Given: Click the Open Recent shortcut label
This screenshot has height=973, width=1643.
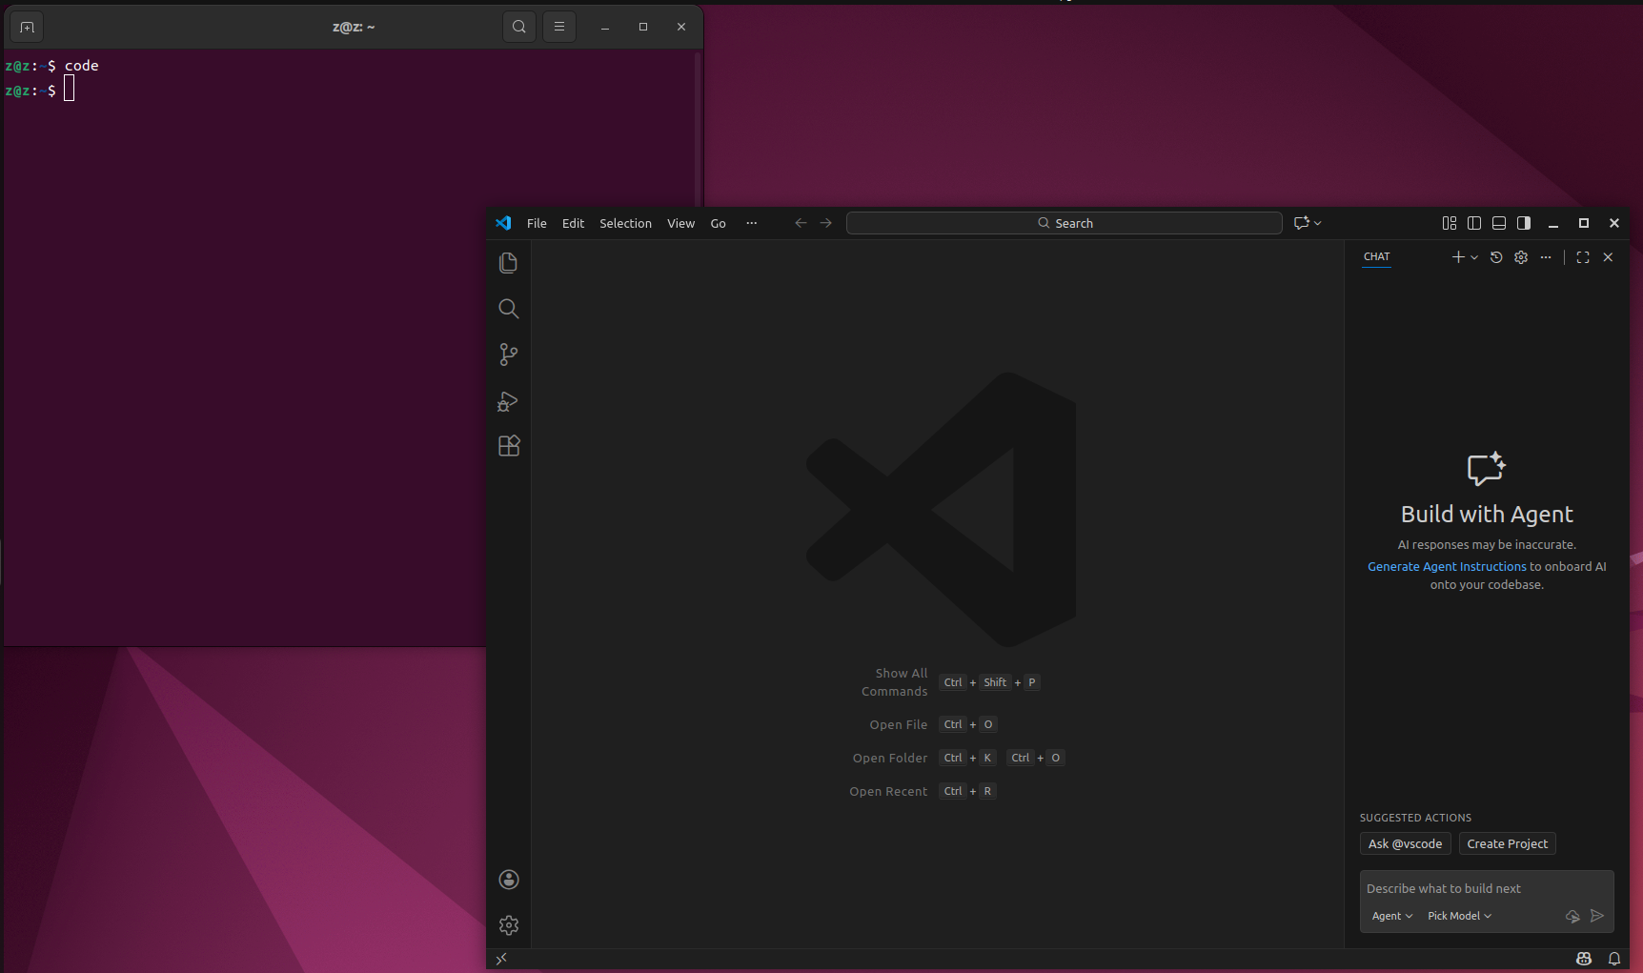Looking at the screenshot, I should coord(888,791).
